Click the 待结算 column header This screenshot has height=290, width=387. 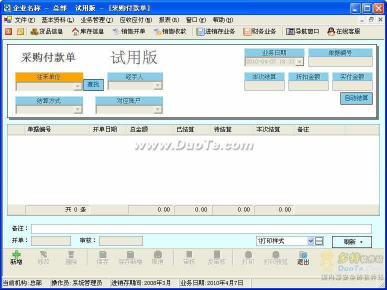232,129
